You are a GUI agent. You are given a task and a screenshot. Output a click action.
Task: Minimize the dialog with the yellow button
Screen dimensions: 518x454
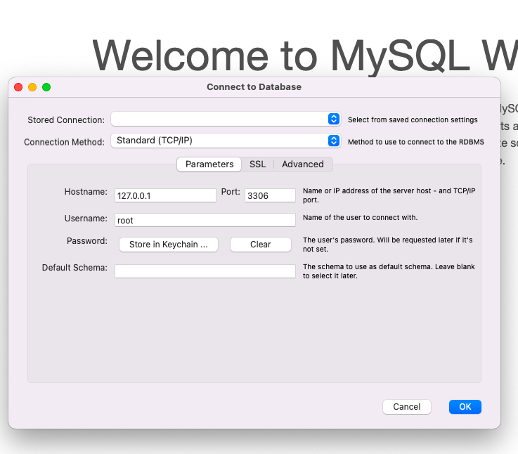click(32, 87)
